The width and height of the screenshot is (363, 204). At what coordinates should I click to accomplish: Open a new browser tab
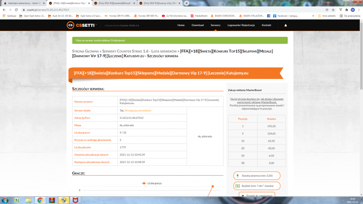coord(187,3)
